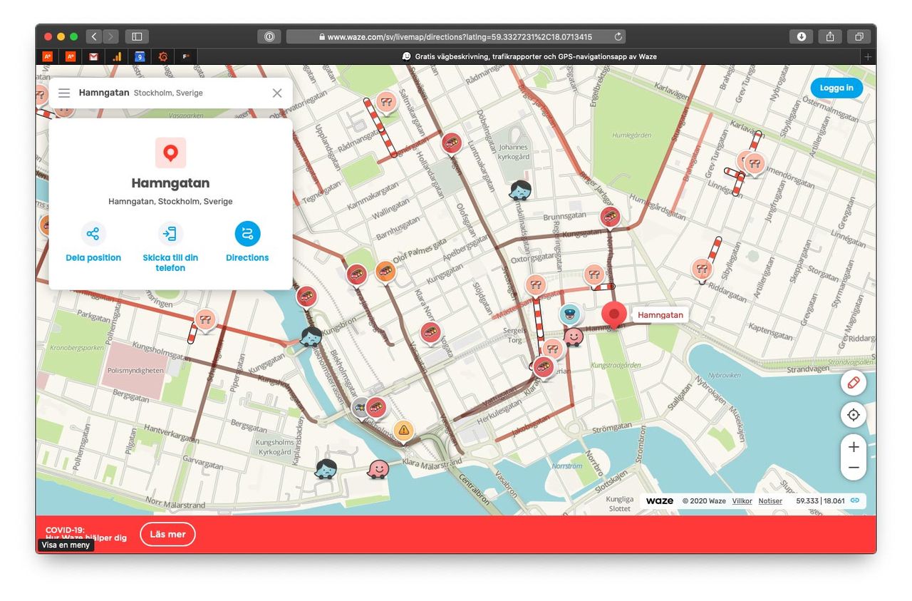
Task: Open the Notiser link
Action: point(770,501)
